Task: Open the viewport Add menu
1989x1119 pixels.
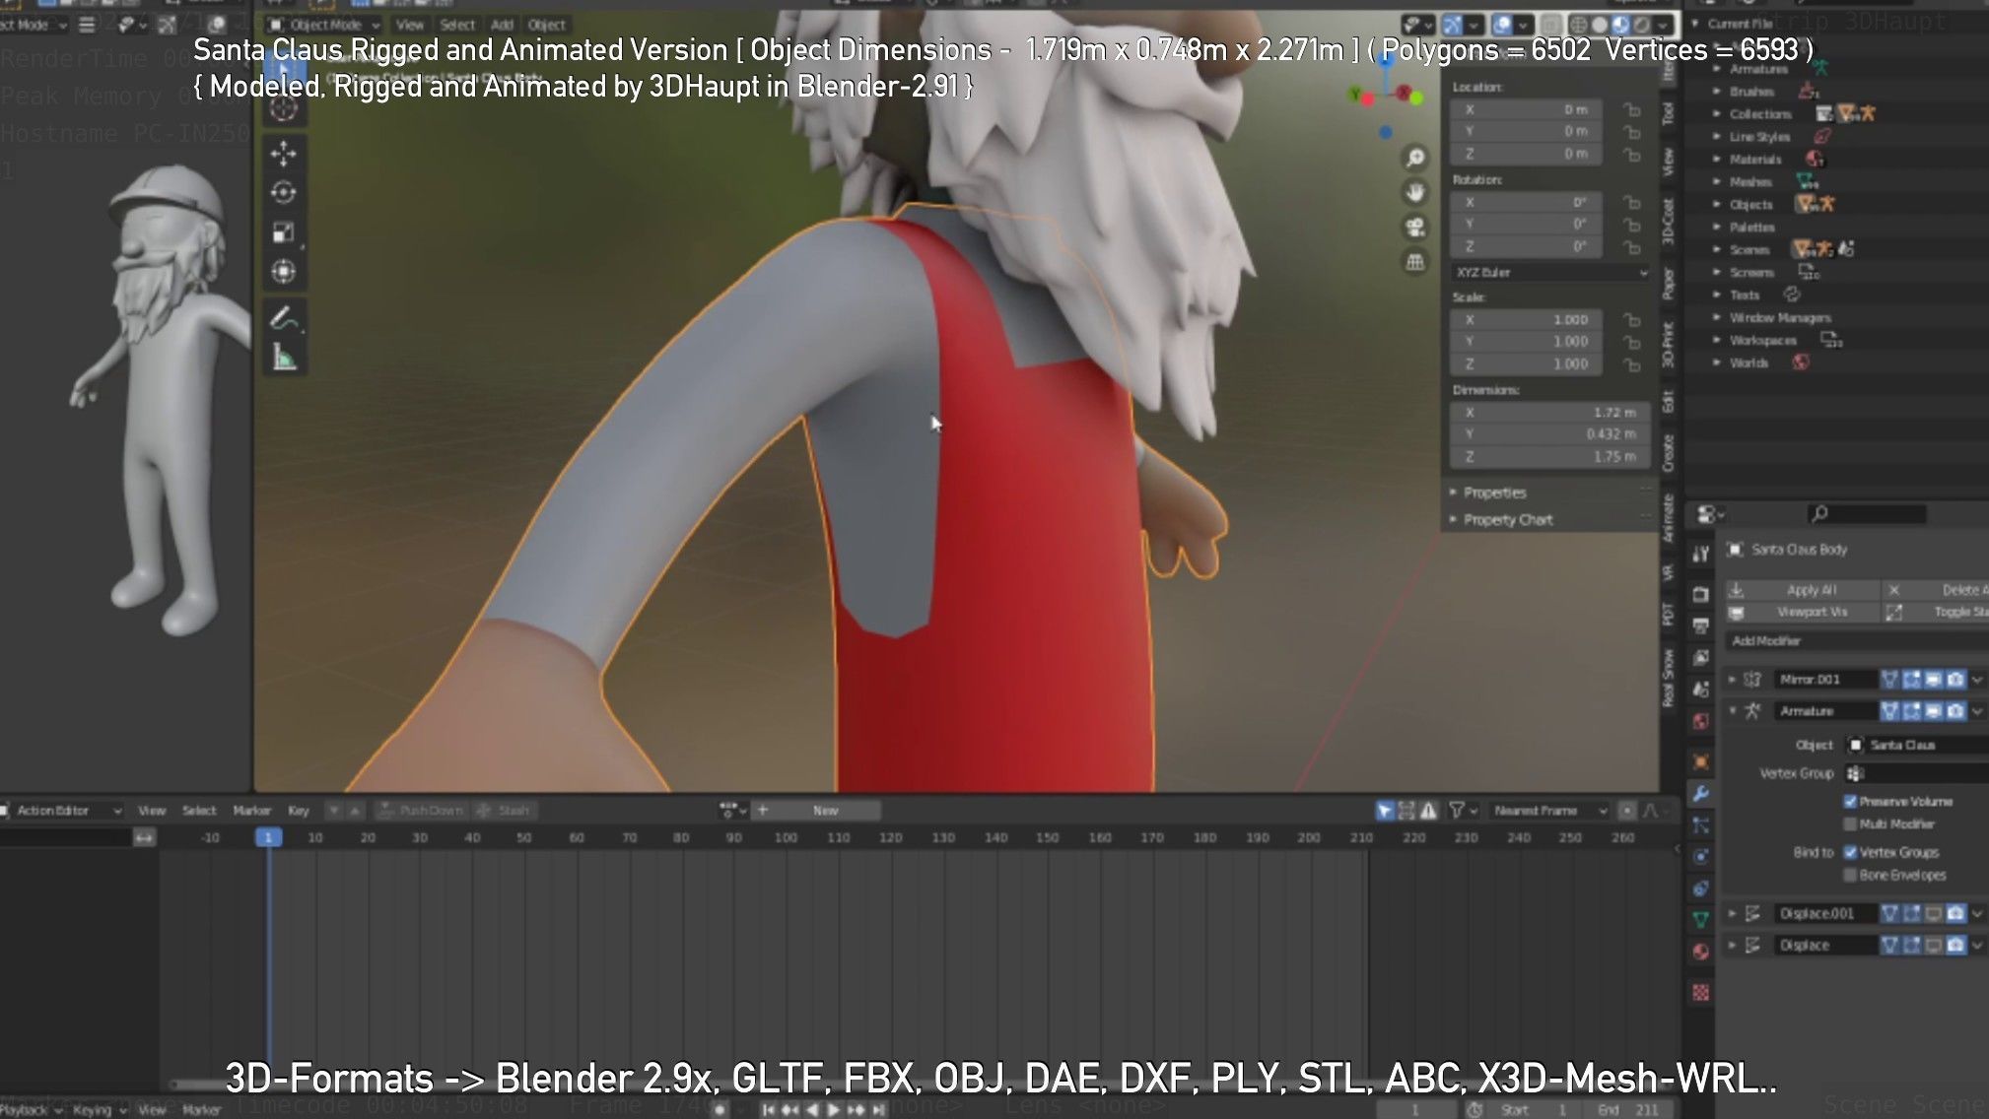Action: (502, 25)
